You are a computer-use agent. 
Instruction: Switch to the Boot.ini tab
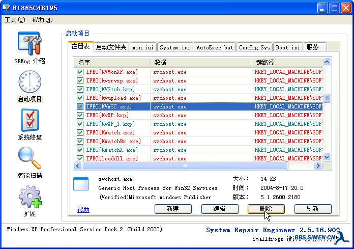(288, 47)
